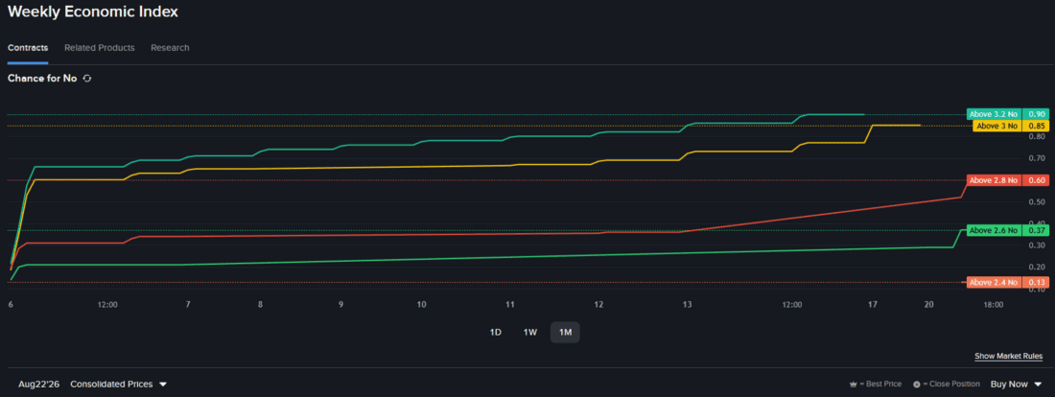Click the x-axis label 17
The image size is (1055, 397).
pyautogui.click(x=873, y=305)
